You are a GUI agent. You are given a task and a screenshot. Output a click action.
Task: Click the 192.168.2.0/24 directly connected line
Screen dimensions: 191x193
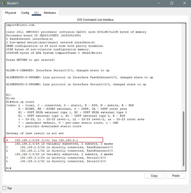[60, 147]
